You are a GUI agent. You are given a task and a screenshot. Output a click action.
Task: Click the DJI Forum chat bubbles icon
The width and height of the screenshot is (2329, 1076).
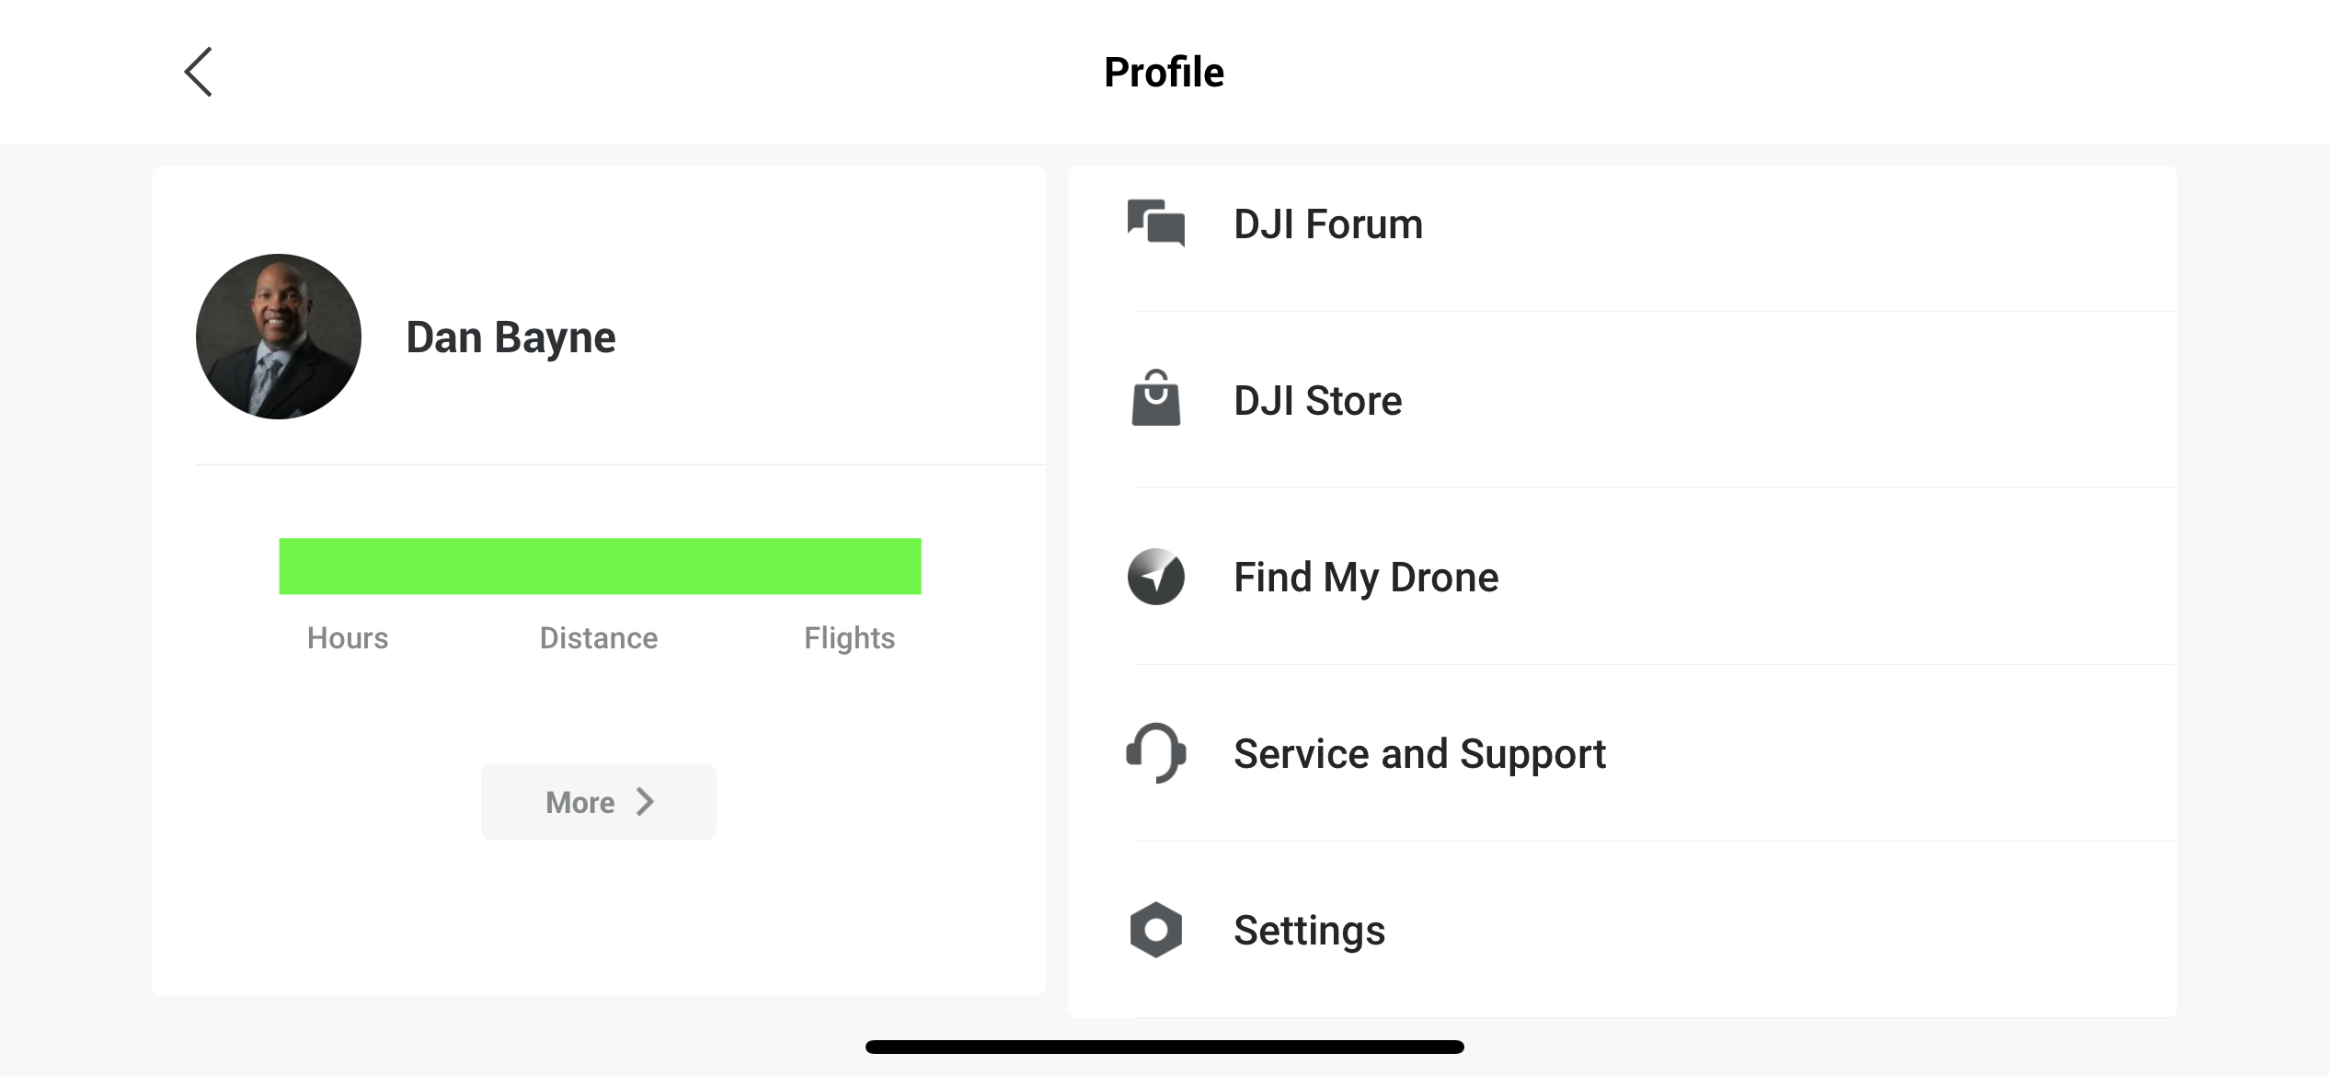[x=1155, y=223]
